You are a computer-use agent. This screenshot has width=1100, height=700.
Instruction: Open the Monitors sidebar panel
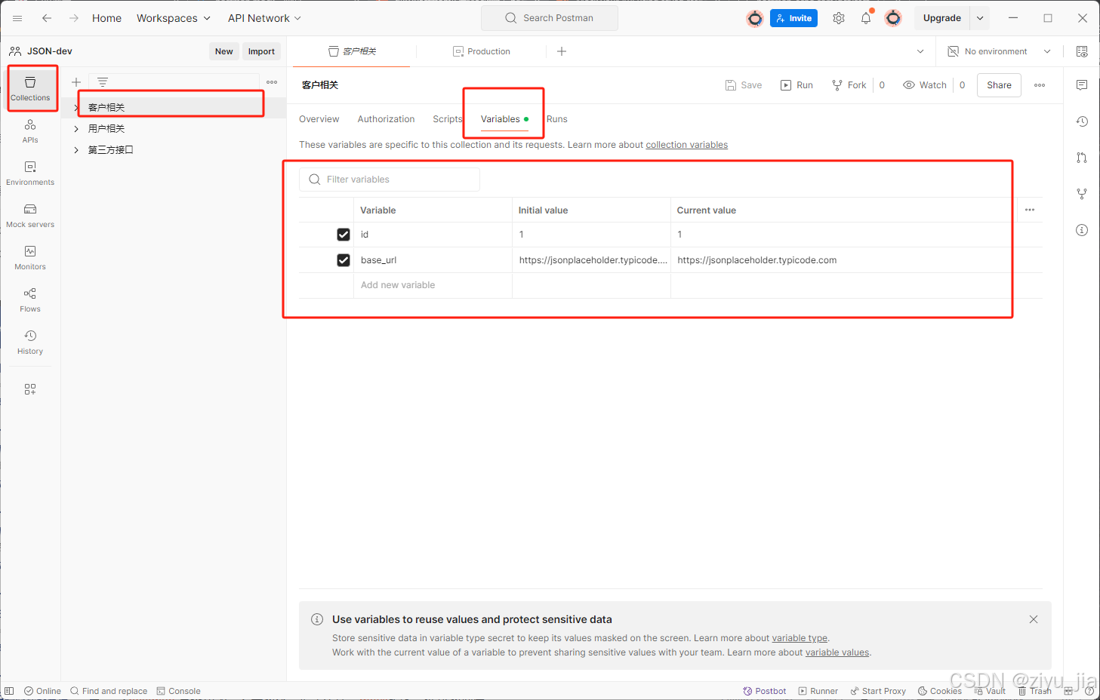coord(30,257)
